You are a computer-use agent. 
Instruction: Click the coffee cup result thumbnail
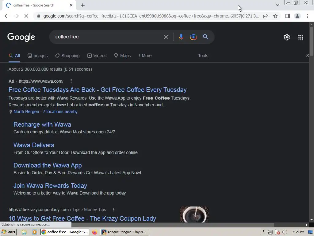coord(194,214)
